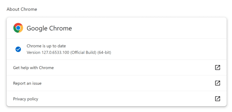Click the word Version in the status row
Screen dimensions: 232x112
tap(33, 53)
